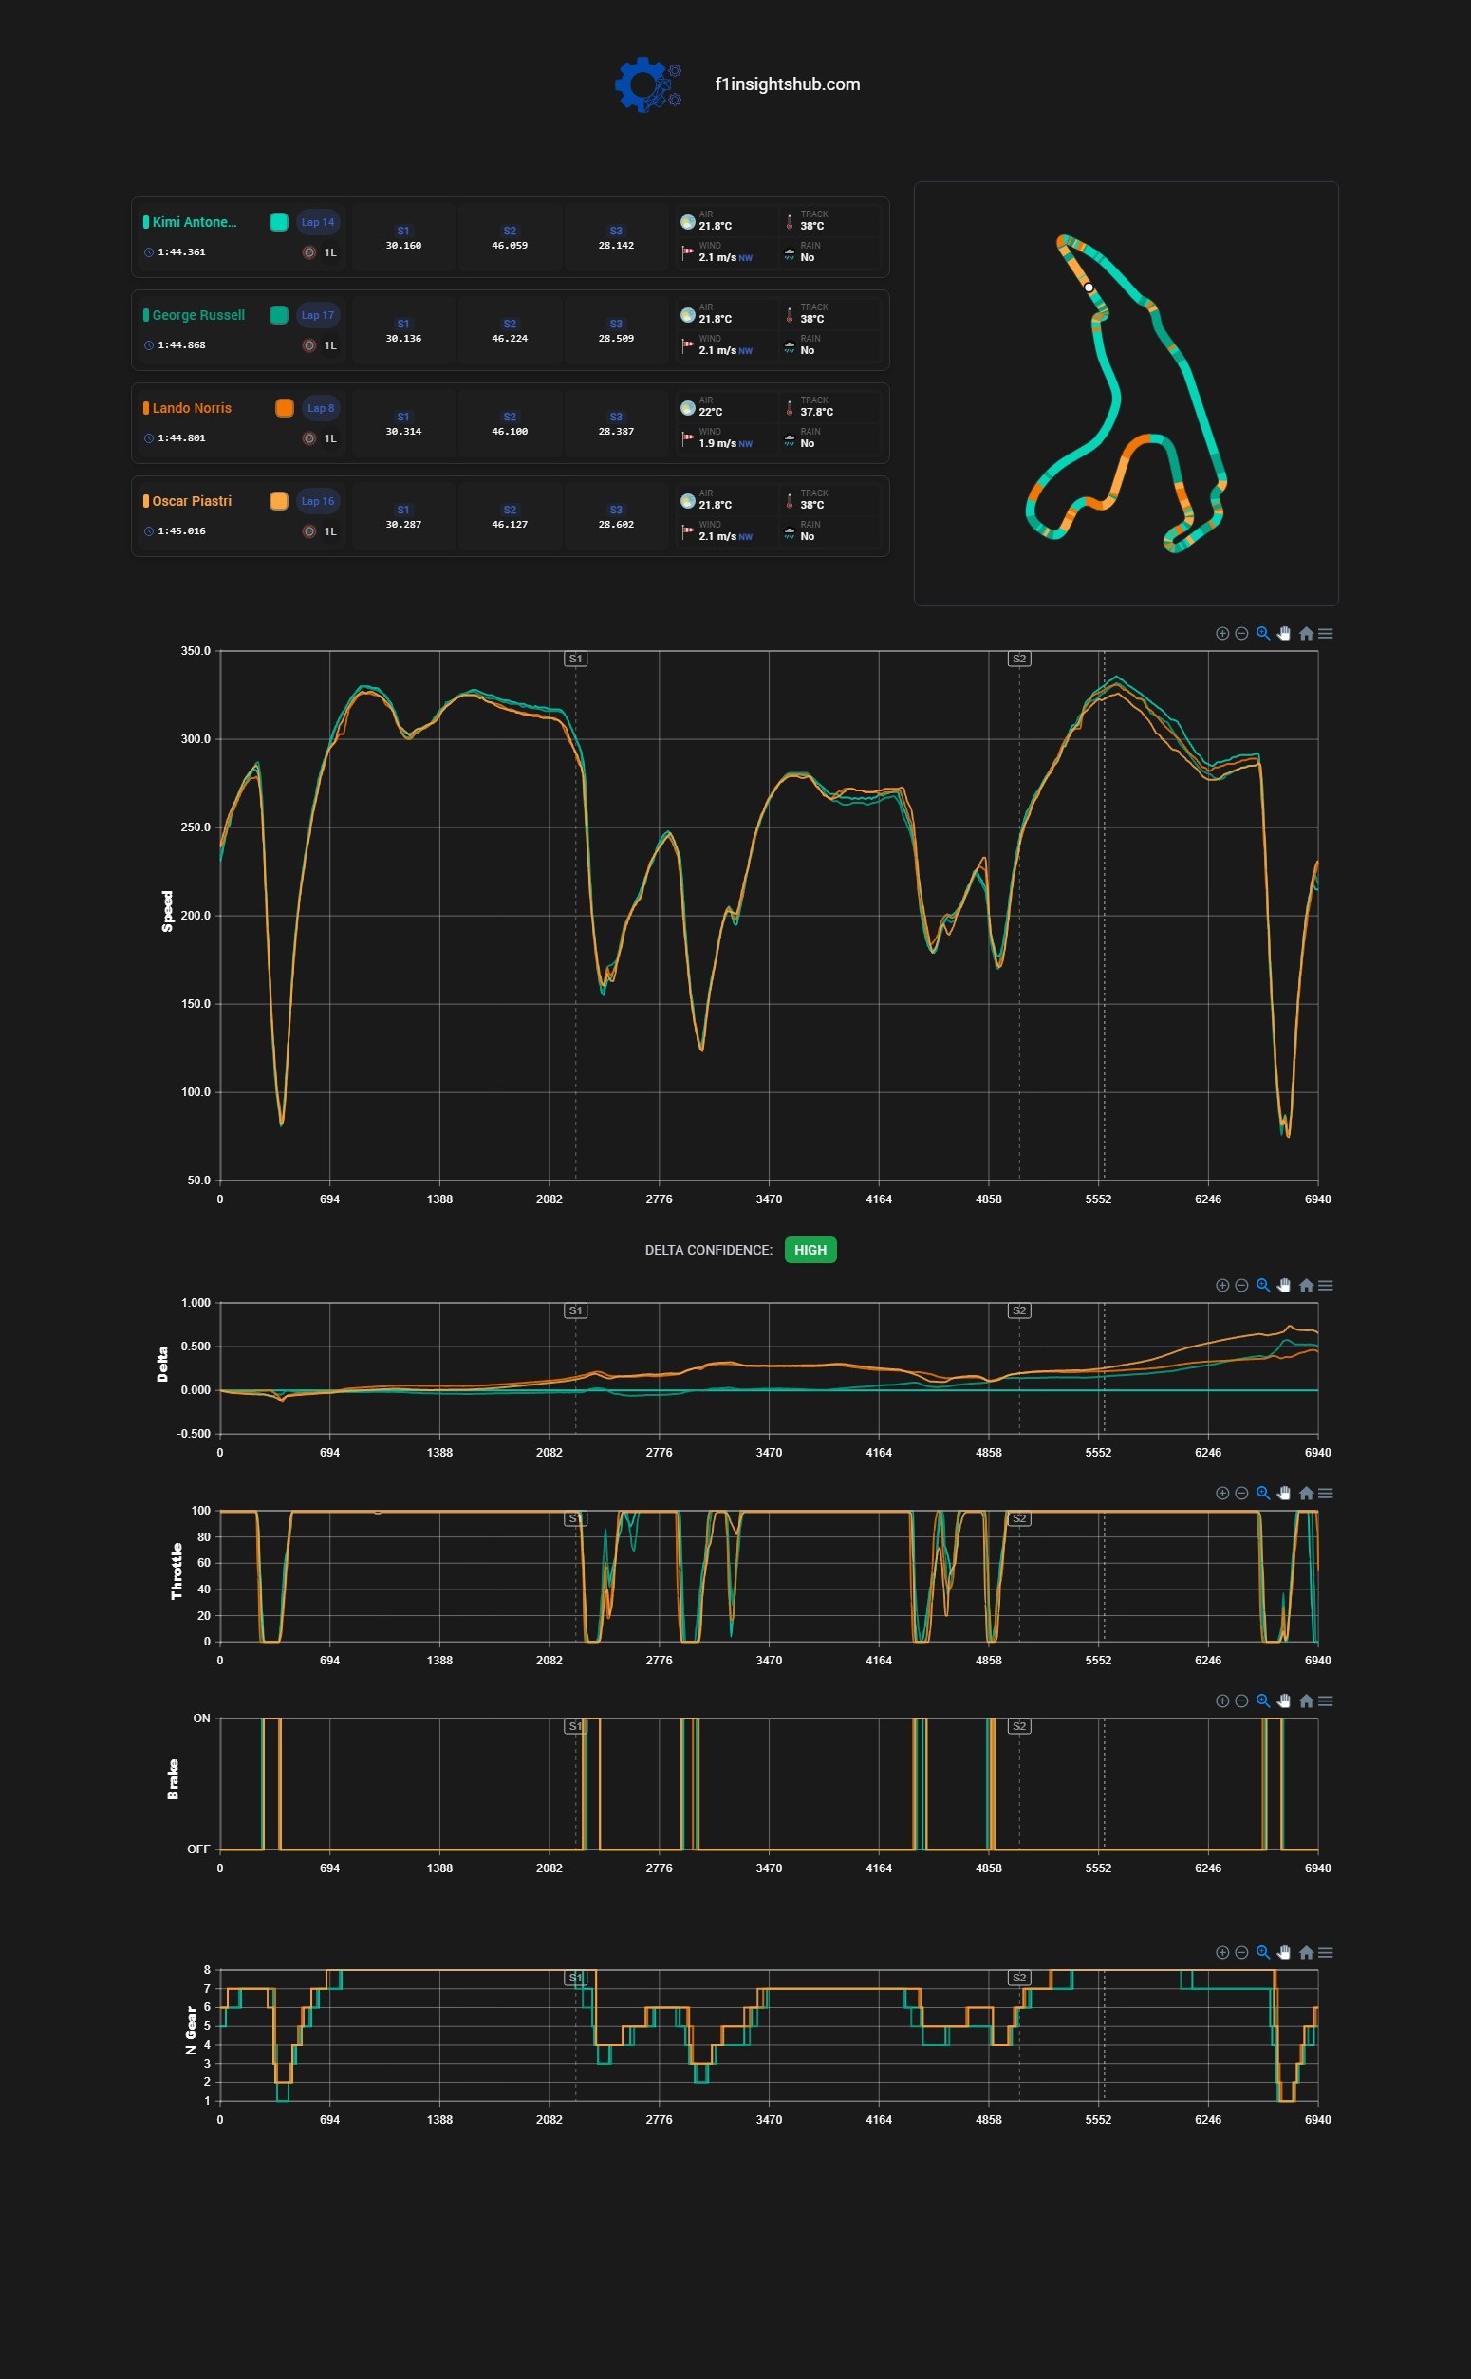Click the white position dot on track map
The width and height of the screenshot is (1471, 2379).
point(1089,287)
